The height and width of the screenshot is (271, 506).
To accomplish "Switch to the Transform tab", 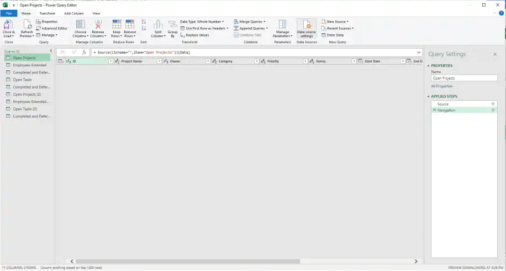I will pos(47,14).
